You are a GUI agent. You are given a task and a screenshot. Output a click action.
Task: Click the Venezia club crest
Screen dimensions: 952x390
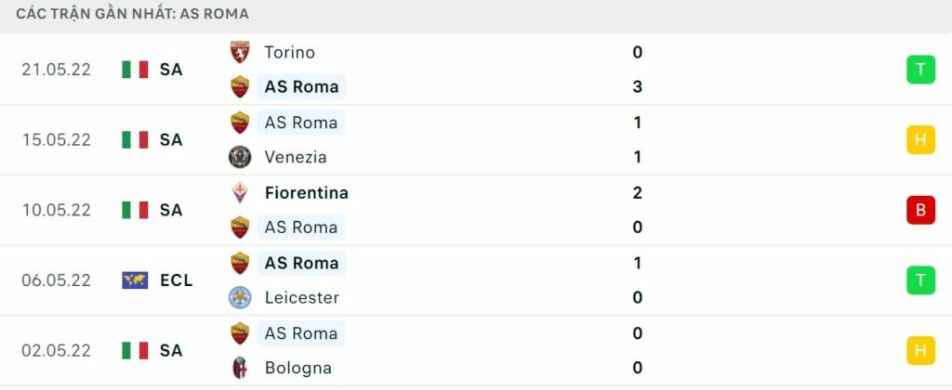point(240,157)
